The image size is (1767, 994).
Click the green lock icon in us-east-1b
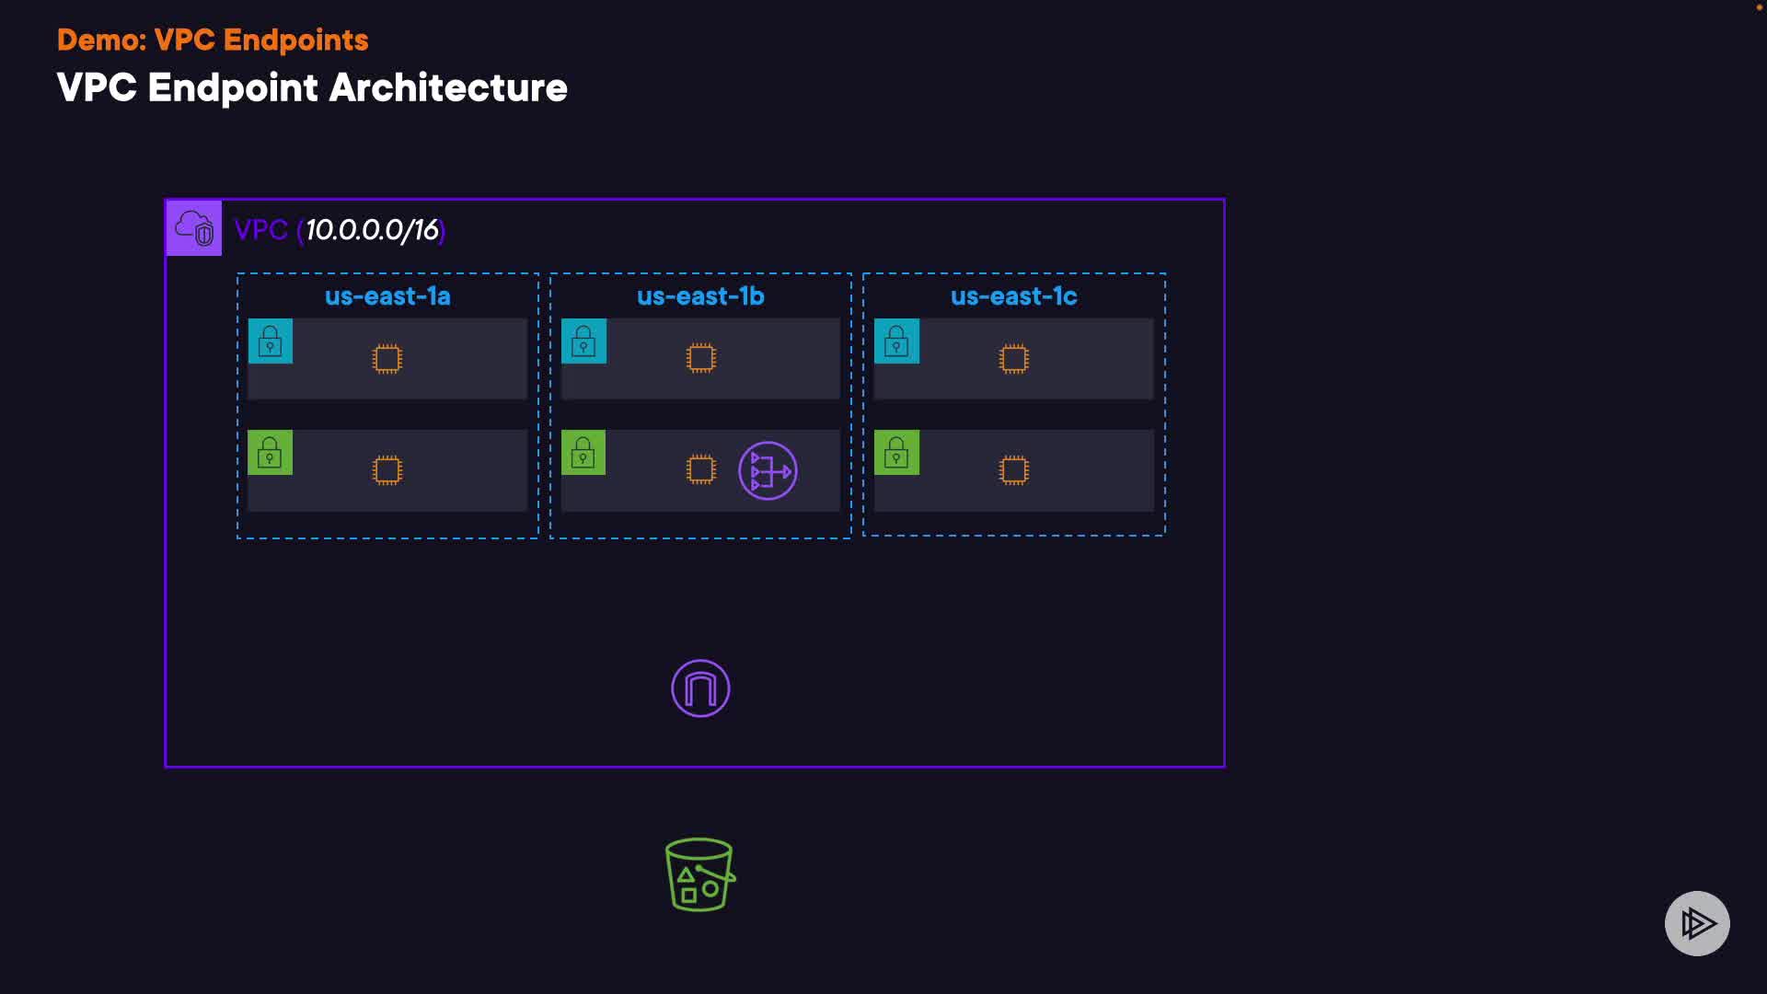583,453
